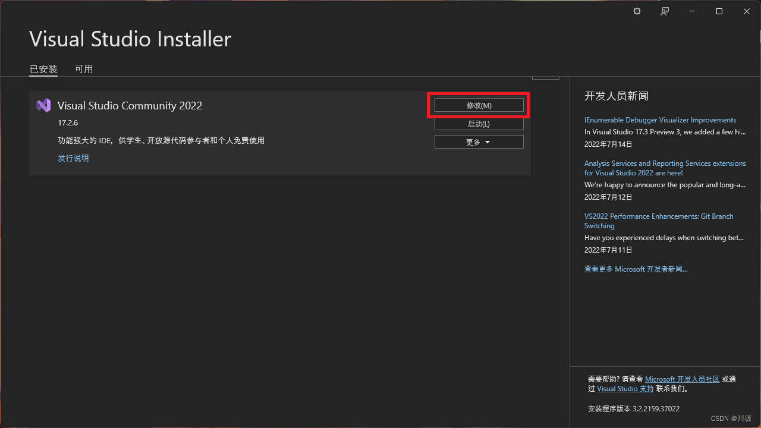The image size is (761, 428).
Task: Expand the 更多 dropdown menu
Action: (479, 141)
